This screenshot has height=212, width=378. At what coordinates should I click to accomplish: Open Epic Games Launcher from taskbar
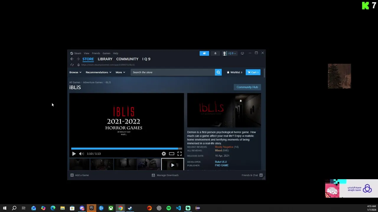pyautogui.click(x=92, y=208)
